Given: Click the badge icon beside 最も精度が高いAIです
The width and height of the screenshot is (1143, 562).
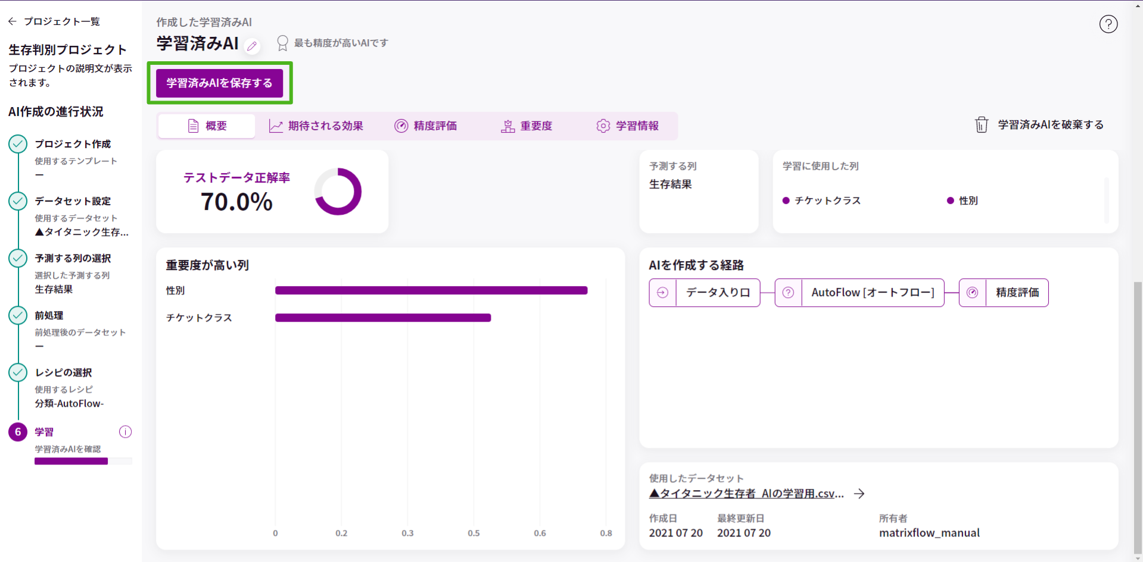Looking at the screenshot, I should tap(282, 43).
